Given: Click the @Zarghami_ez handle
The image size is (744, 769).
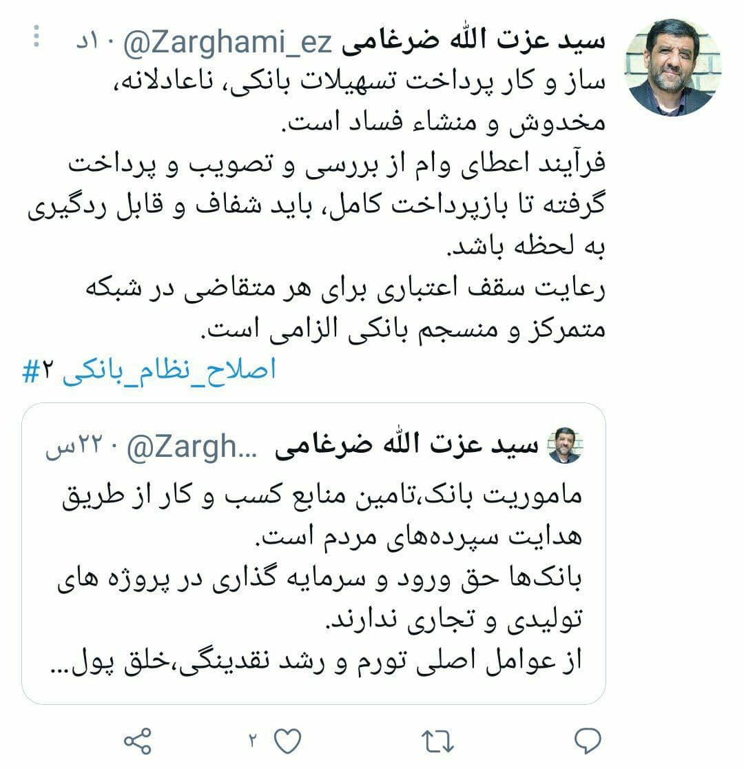Looking at the screenshot, I should pos(227,43).
